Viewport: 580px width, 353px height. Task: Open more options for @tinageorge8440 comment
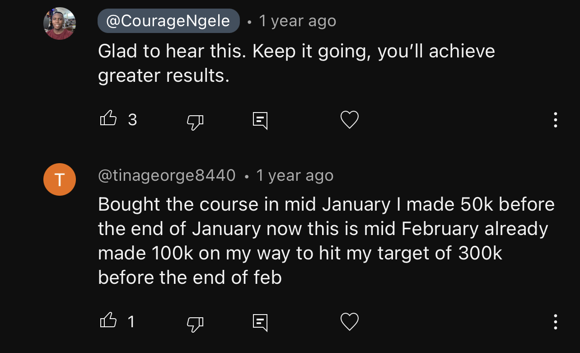(x=555, y=322)
